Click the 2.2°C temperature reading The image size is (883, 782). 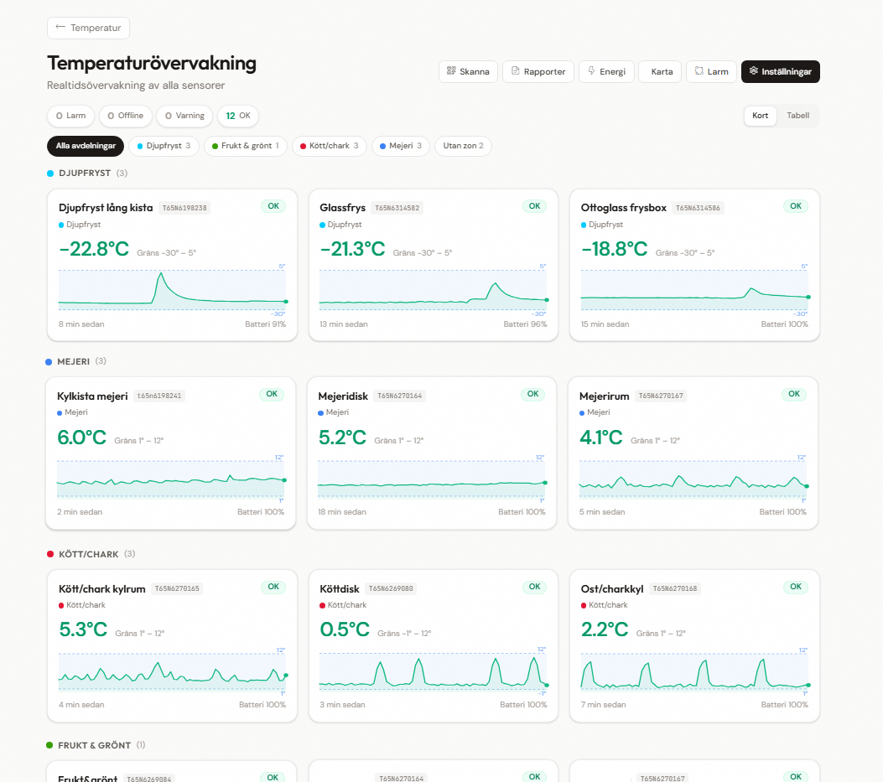(x=605, y=629)
